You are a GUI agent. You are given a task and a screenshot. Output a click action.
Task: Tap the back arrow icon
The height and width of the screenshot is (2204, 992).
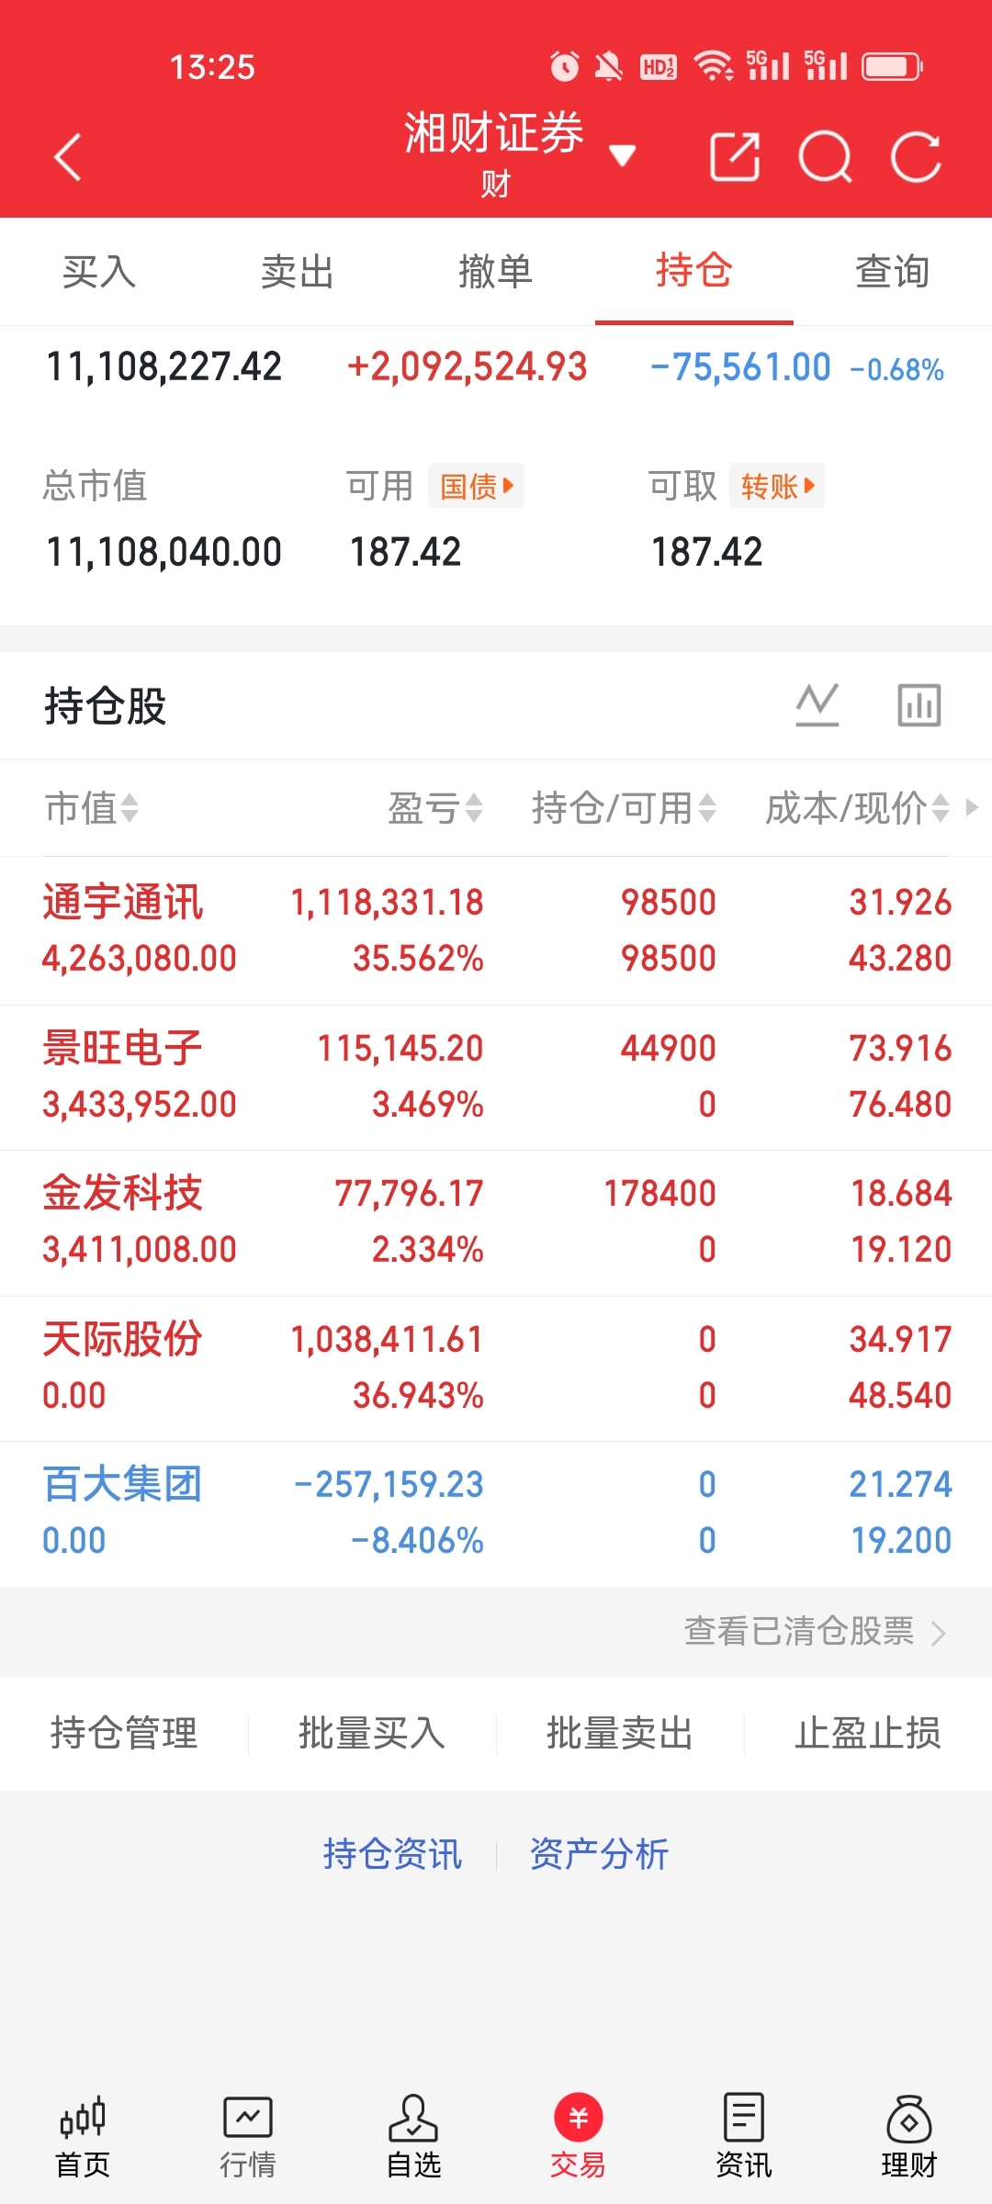click(x=68, y=157)
